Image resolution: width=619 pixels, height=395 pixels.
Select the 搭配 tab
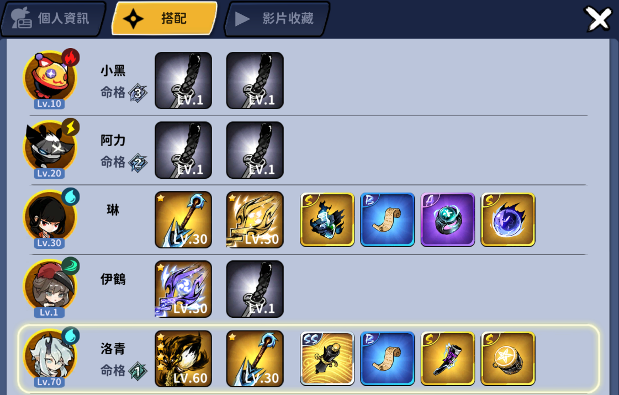click(x=164, y=19)
